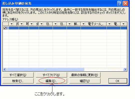Open filter arrow for 電子メール column
This screenshot has height=99, width=135.
(83, 24)
